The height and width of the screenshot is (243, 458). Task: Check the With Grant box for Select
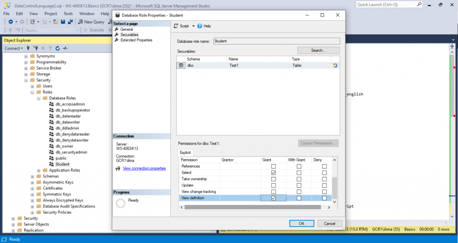tap(299, 173)
